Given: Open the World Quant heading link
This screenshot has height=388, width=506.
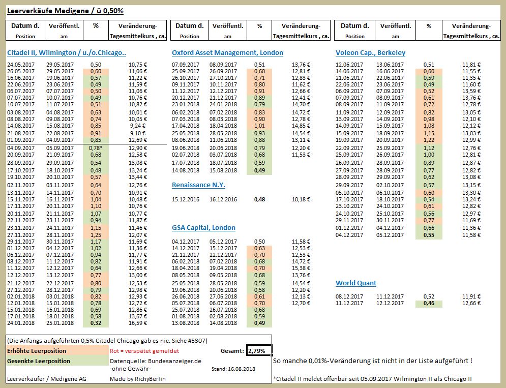Looking at the screenshot, I should [356, 283].
